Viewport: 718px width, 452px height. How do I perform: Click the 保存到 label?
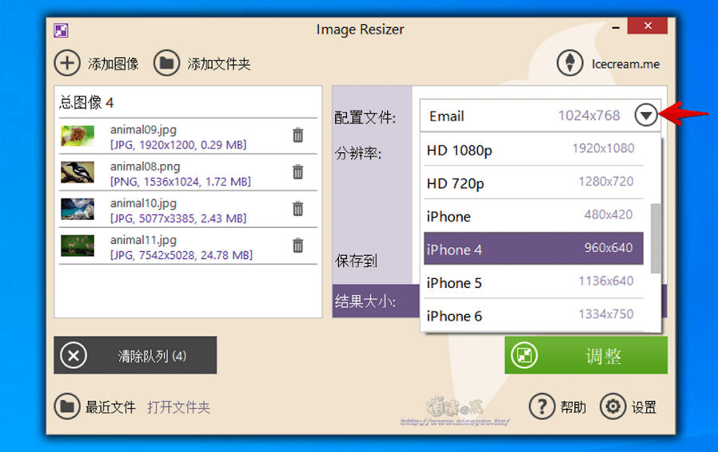click(356, 261)
